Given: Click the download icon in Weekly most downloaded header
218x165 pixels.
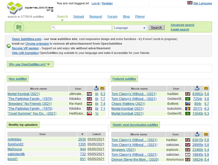Looking at the screenshot, I should (x=197, y=134).
